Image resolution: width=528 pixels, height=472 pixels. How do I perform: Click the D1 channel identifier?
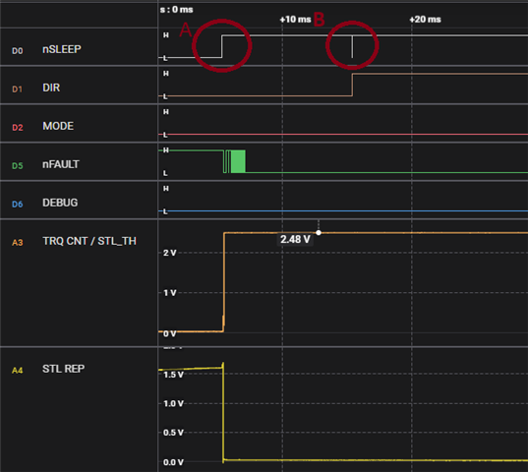(x=17, y=89)
